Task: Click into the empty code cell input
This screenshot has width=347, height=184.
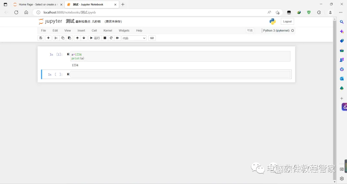Action: (180, 74)
